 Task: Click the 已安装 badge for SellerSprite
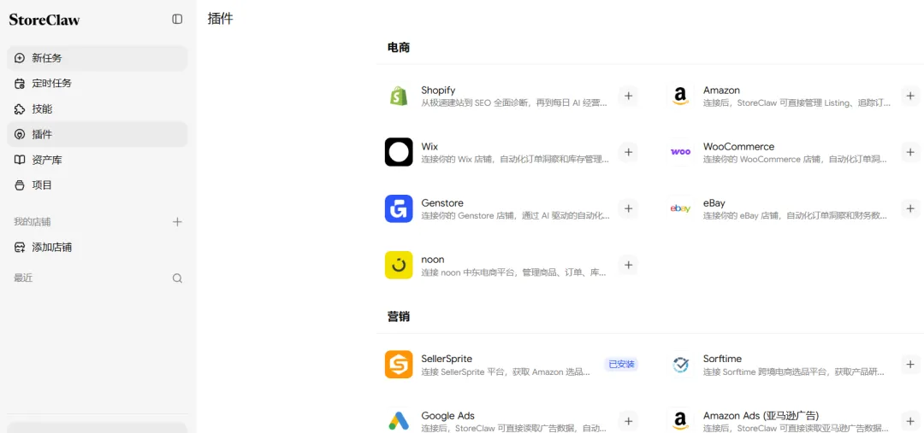(x=621, y=364)
